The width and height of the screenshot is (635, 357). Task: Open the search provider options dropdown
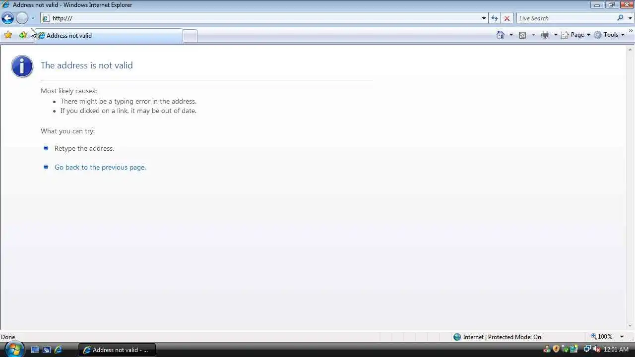(630, 18)
